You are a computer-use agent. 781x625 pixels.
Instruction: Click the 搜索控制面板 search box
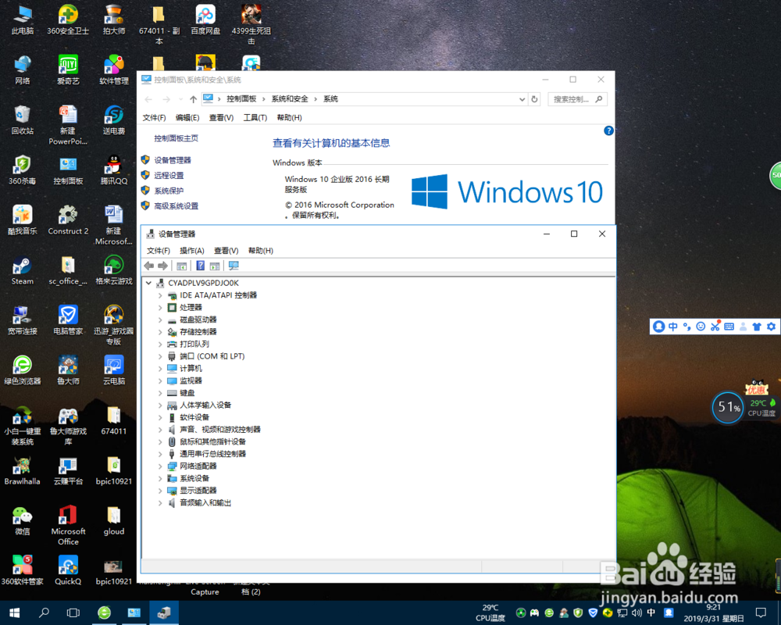(577, 99)
